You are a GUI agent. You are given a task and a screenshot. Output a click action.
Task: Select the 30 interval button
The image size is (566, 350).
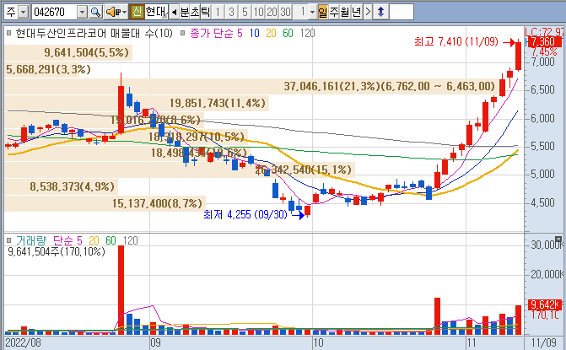point(285,13)
